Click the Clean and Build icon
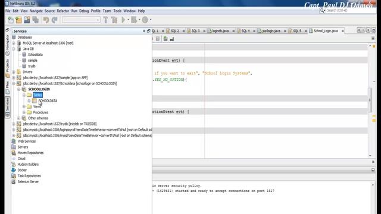 coord(114,20)
